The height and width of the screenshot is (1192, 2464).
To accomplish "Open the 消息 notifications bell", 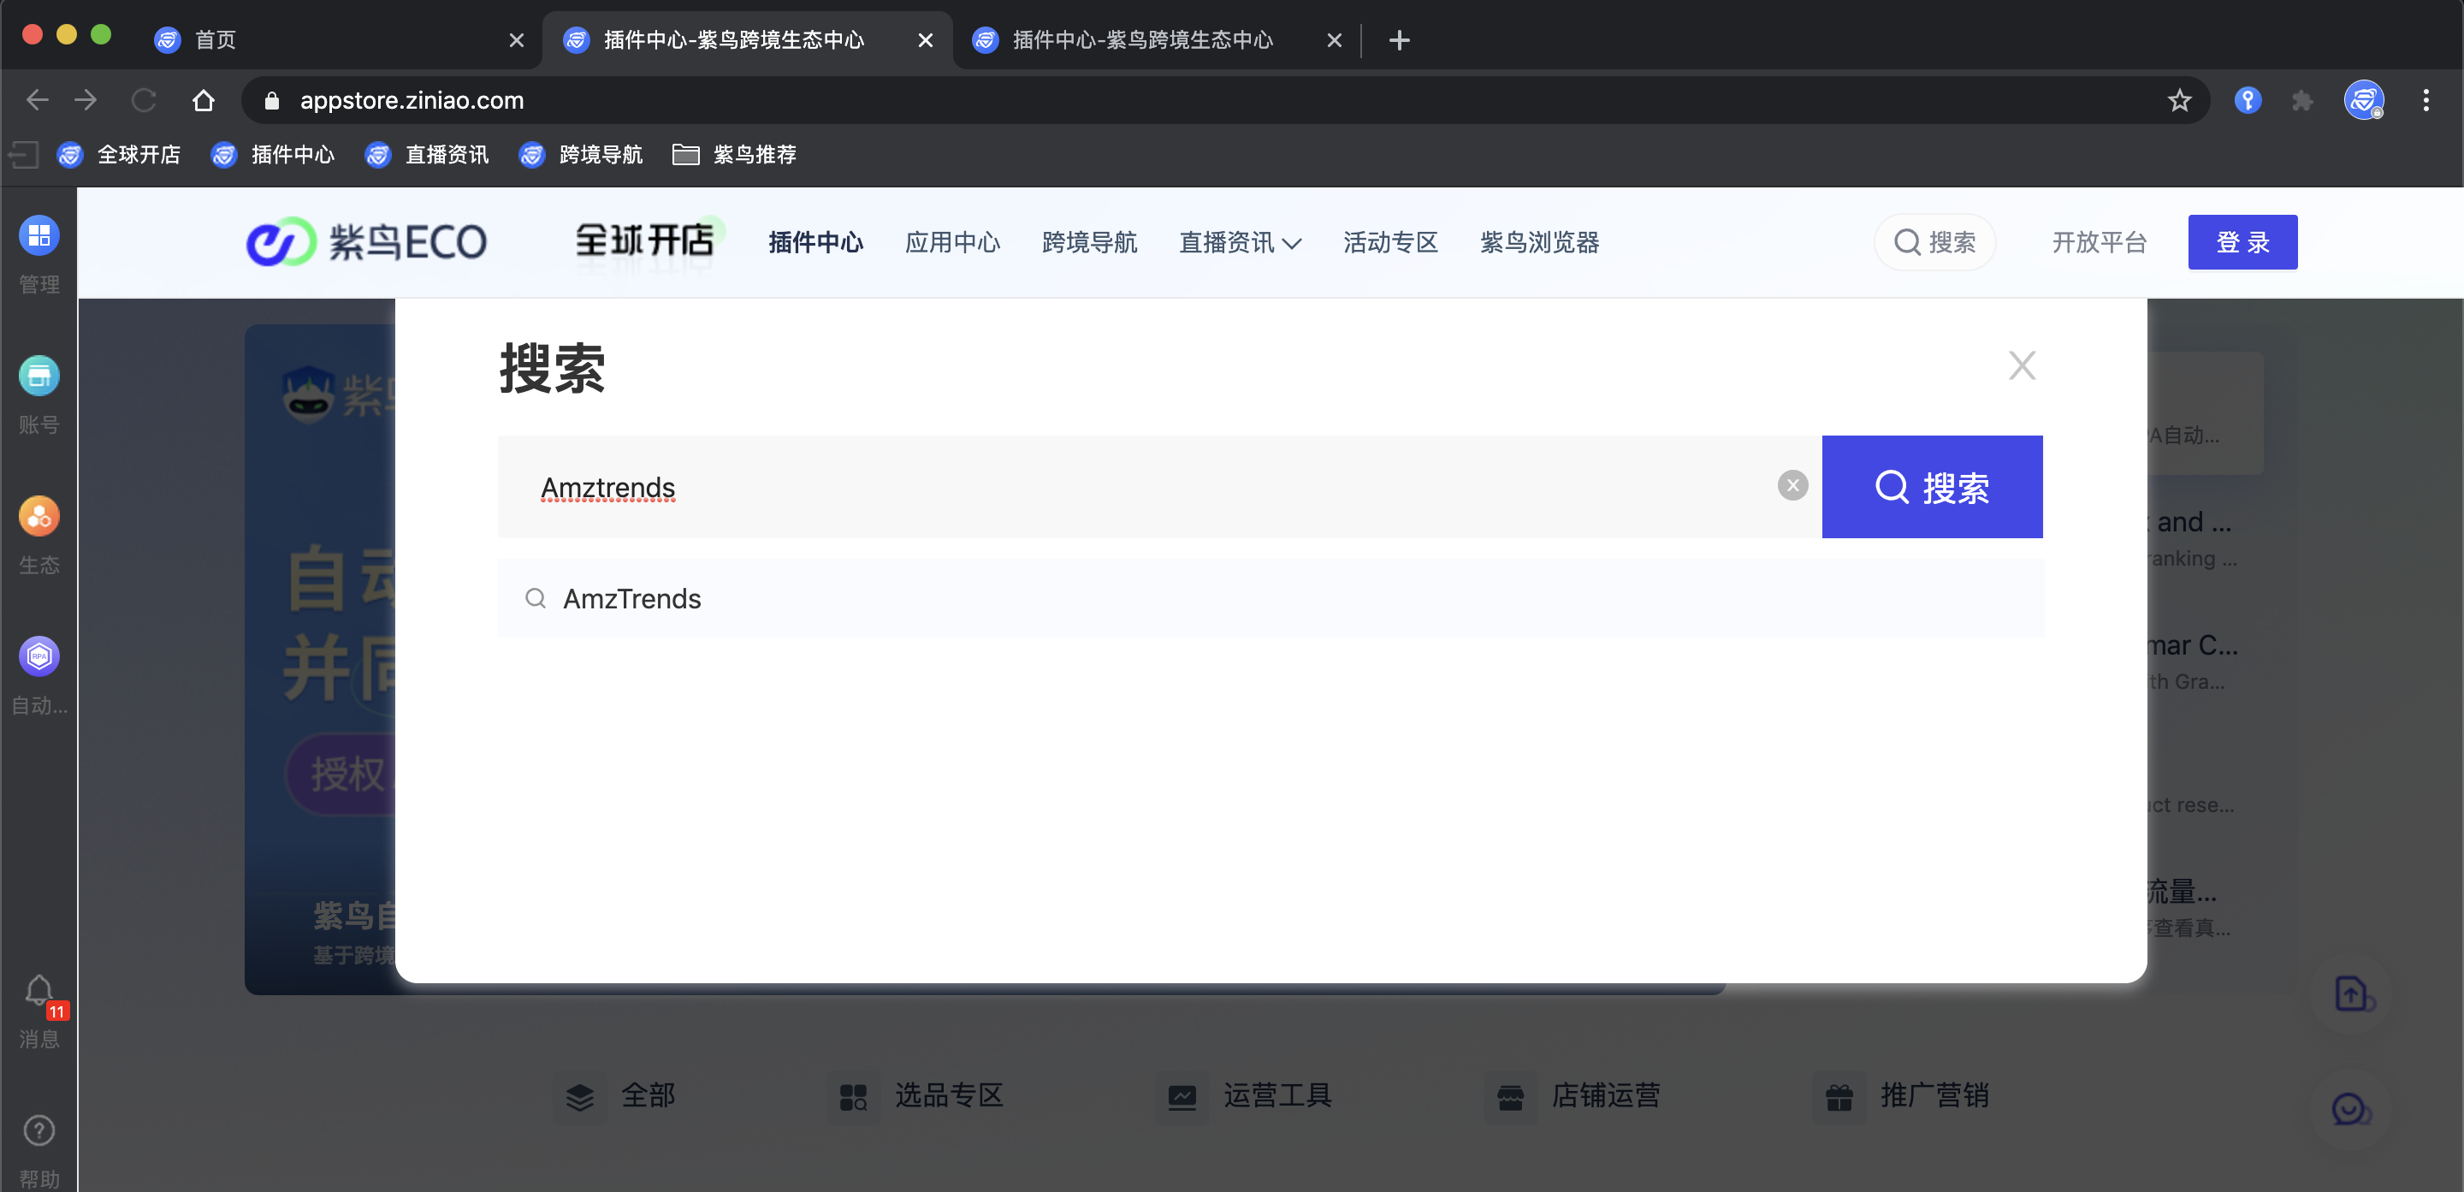I will tap(39, 990).
